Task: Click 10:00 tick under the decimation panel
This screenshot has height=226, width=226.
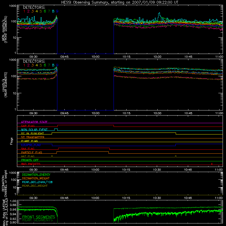Action: [x=95, y=198]
